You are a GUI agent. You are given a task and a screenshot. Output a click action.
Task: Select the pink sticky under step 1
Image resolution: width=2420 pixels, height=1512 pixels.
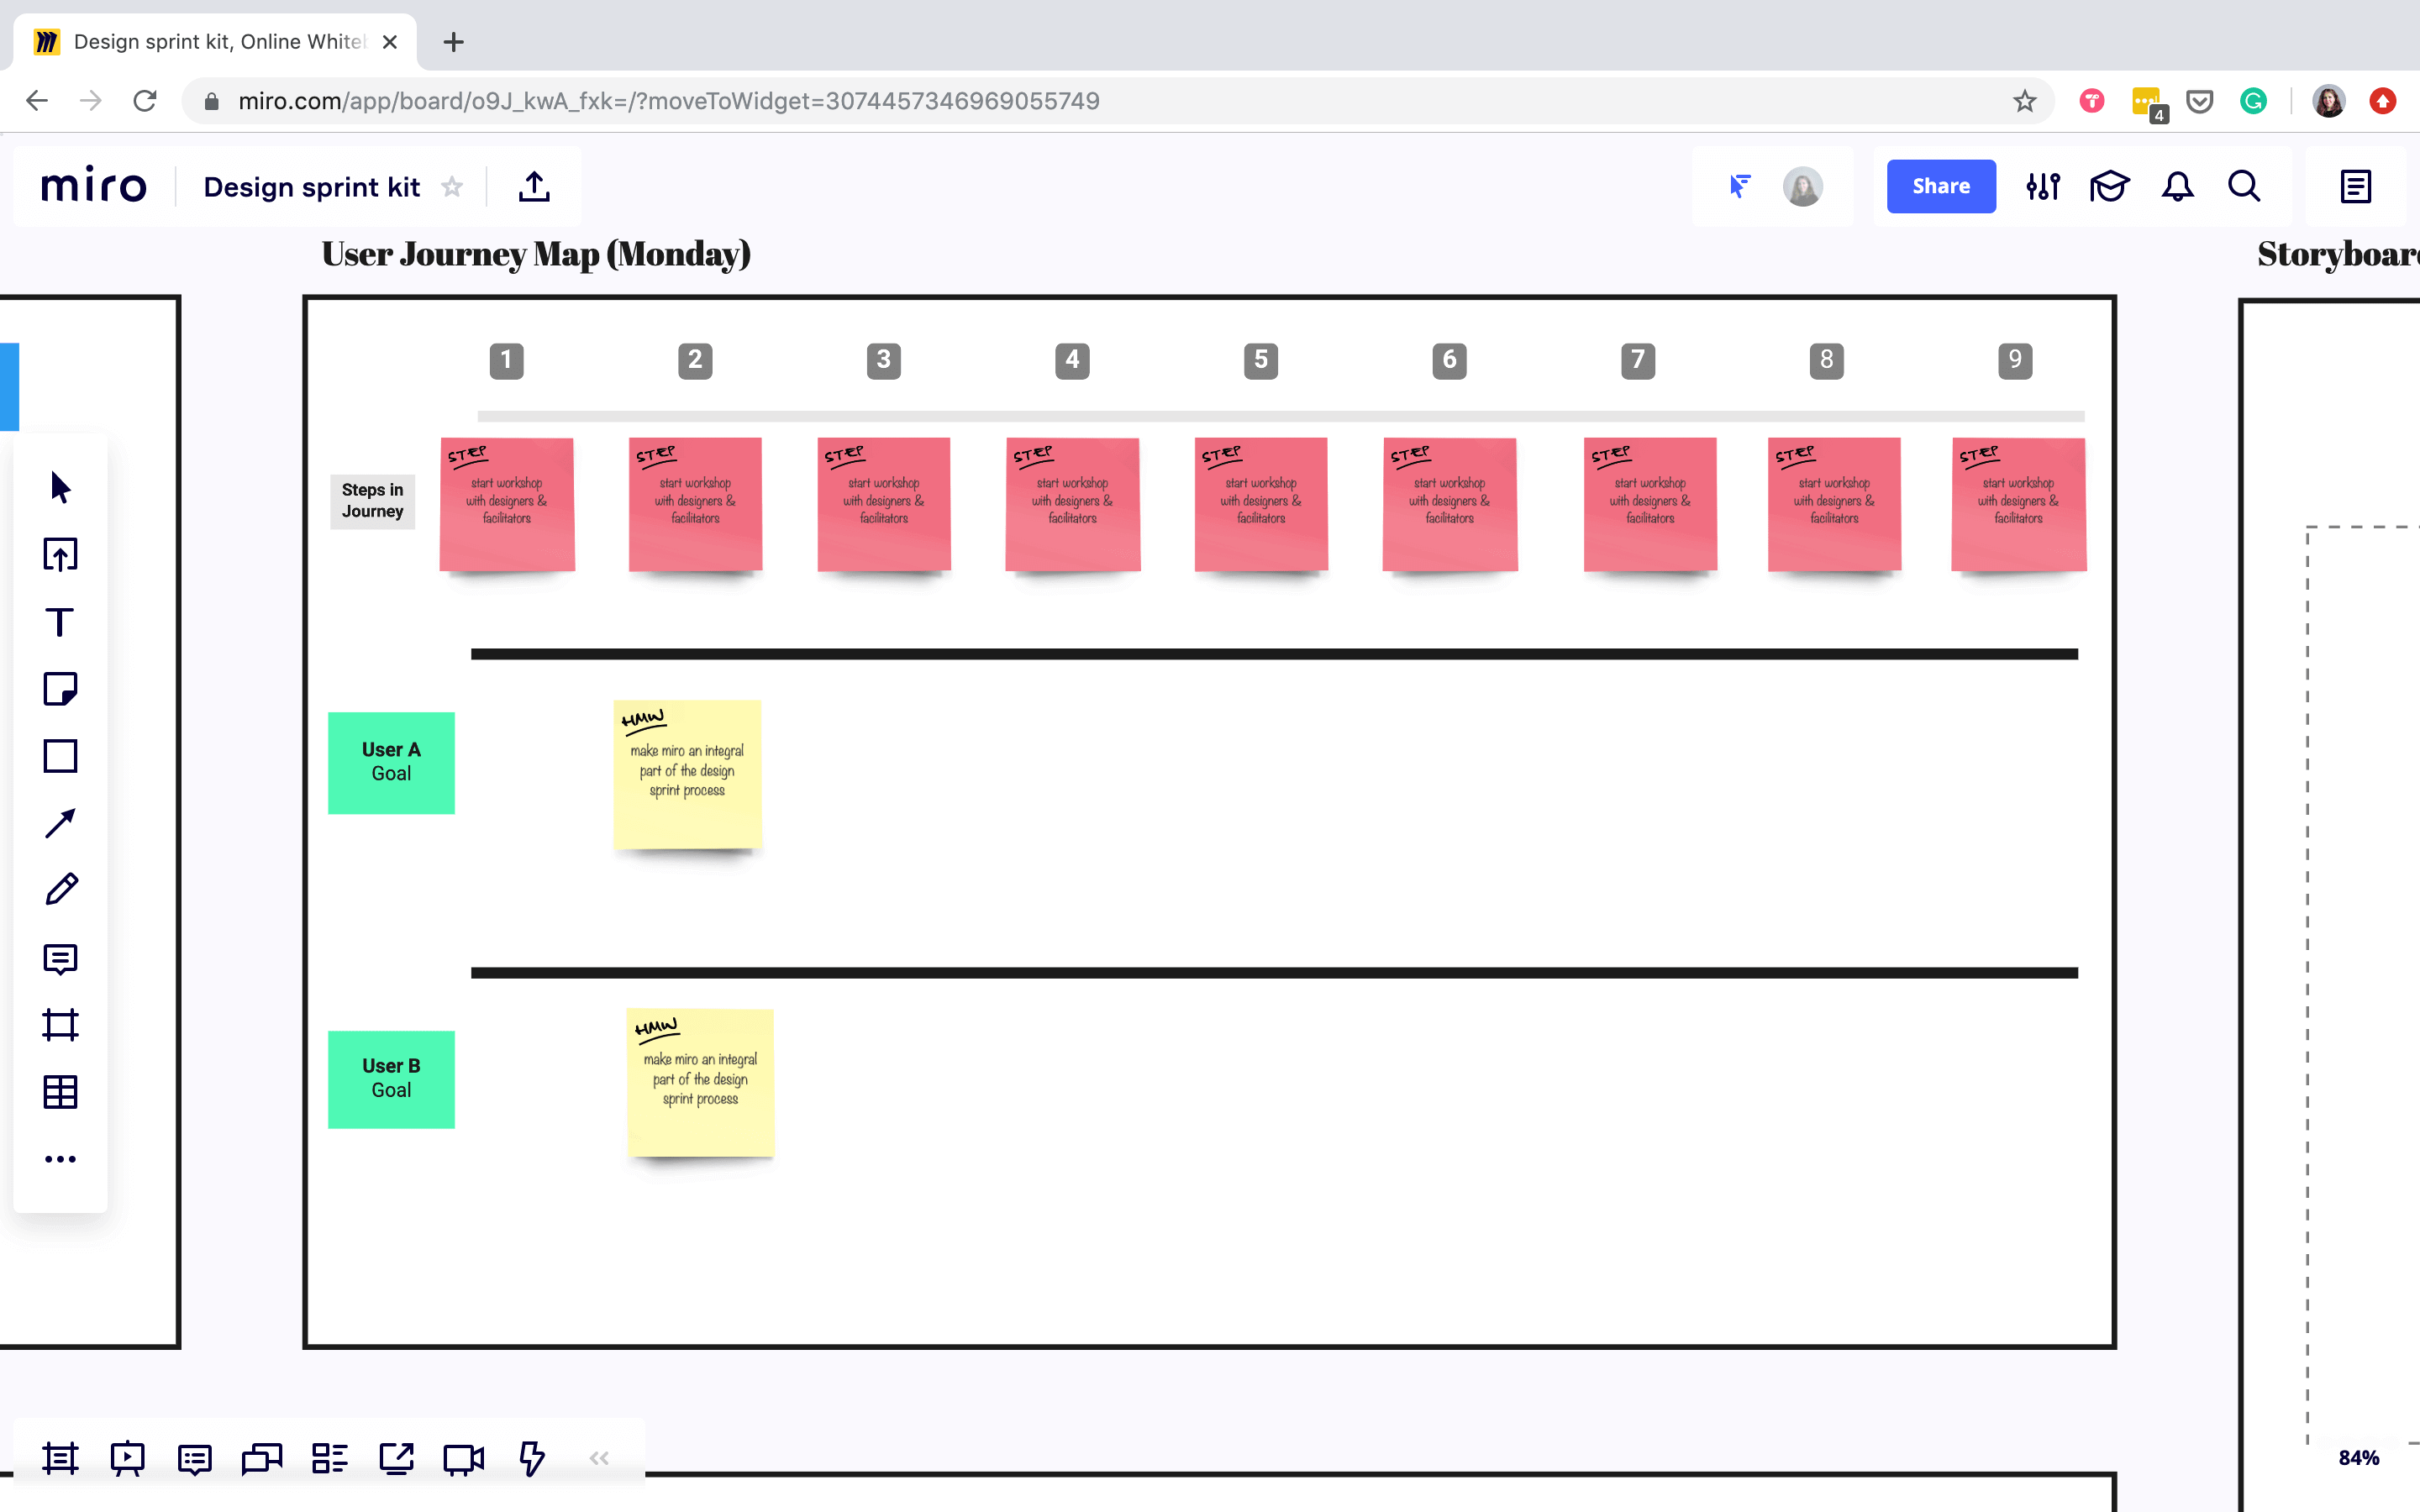click(x=507, y=504)
